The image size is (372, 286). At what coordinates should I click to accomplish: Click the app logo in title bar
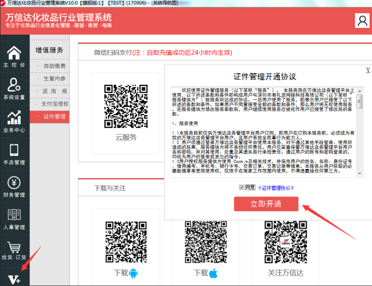[x=2, y=3]
